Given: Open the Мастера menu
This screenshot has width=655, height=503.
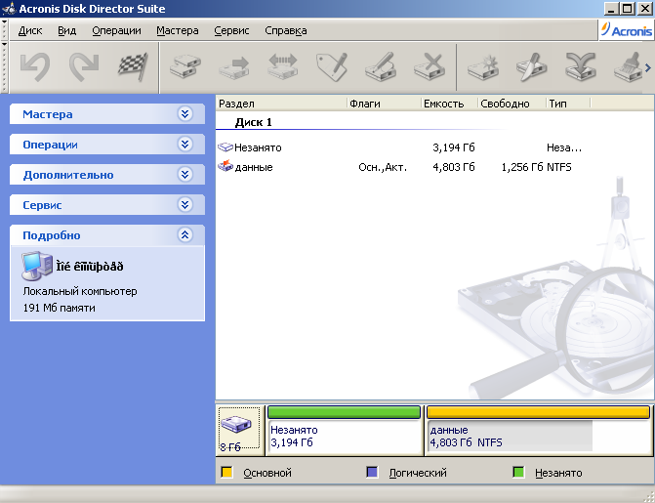Looking at the screenshot, I should 178,30.
